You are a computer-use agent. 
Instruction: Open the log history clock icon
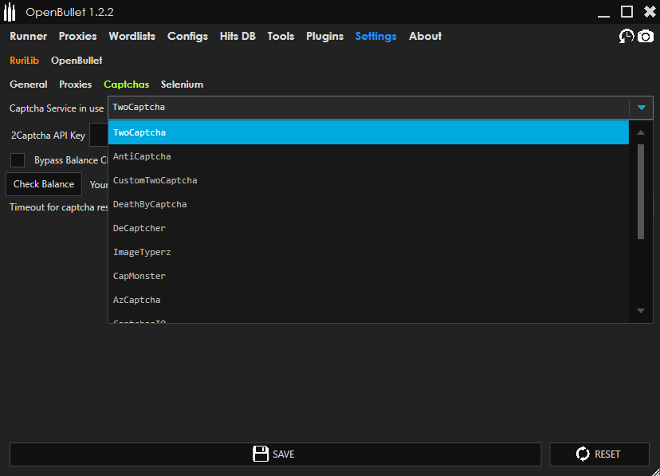[x=626, y=36]
